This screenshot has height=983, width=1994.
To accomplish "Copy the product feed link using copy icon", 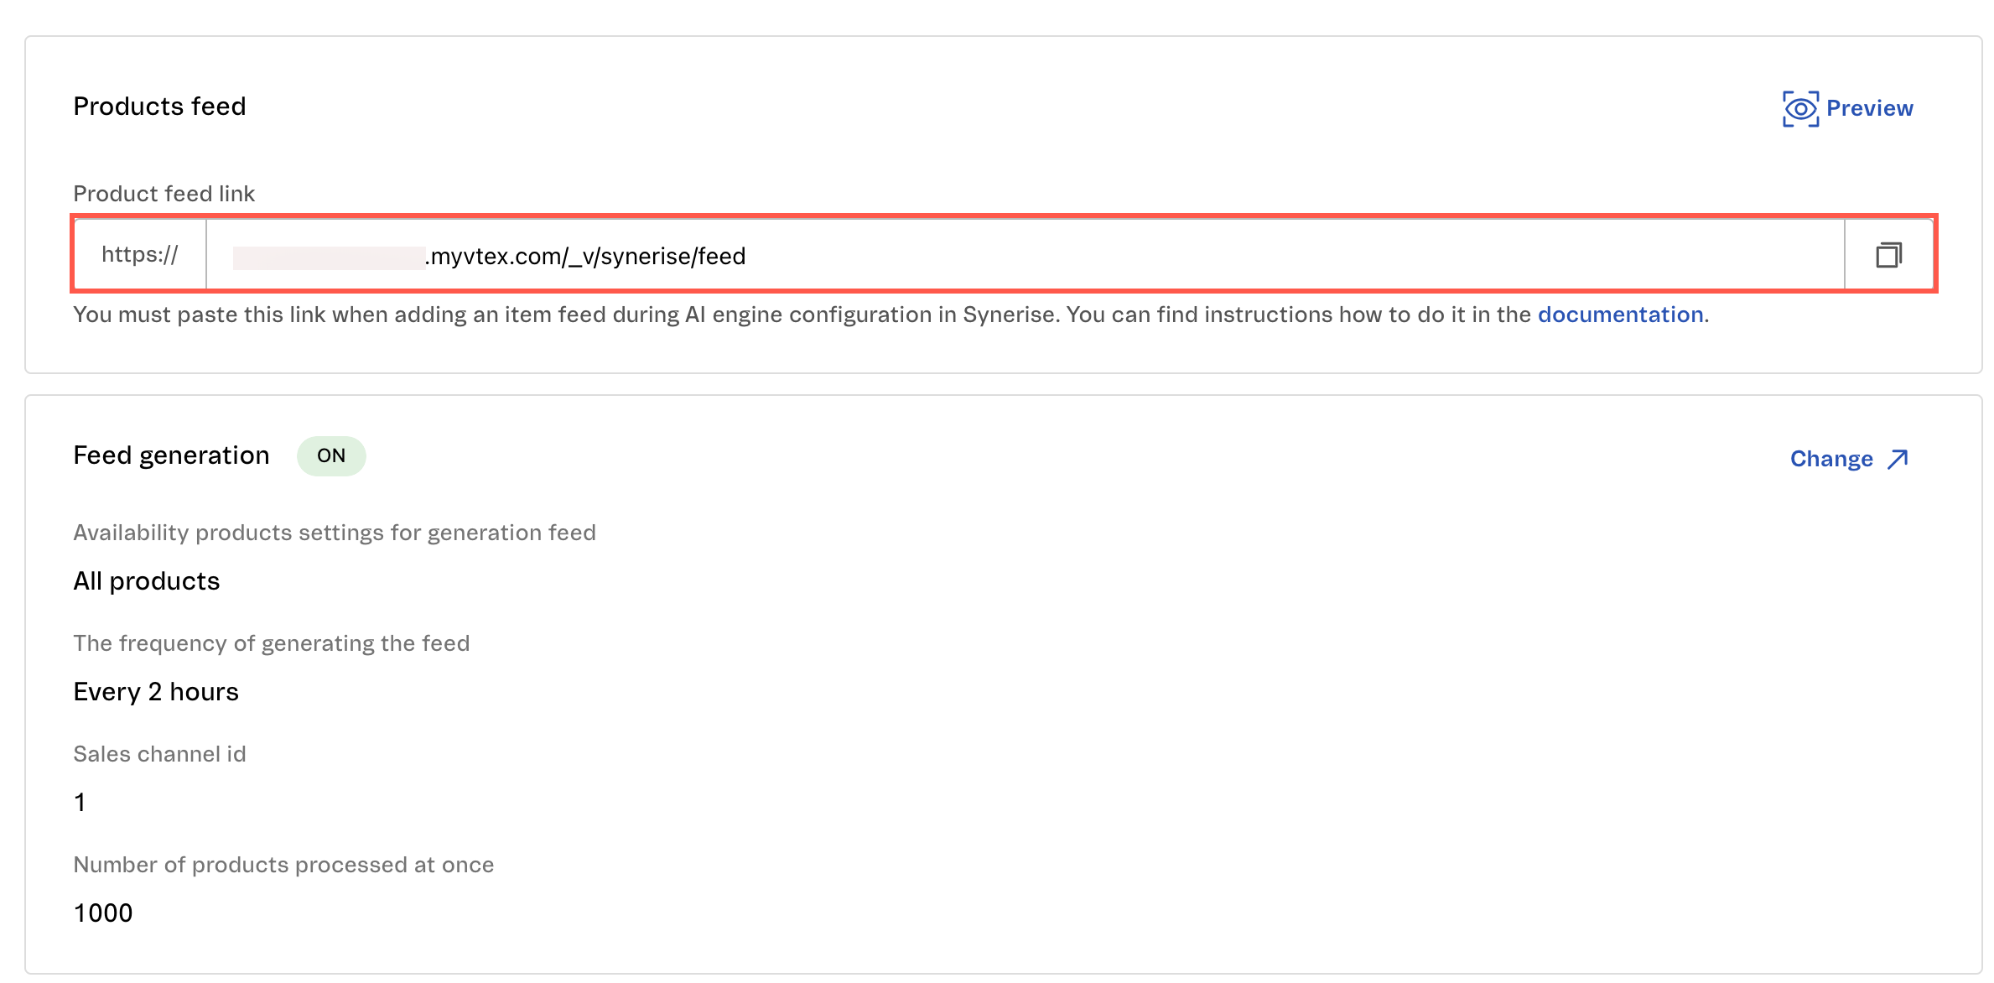I will point(1890,255).
